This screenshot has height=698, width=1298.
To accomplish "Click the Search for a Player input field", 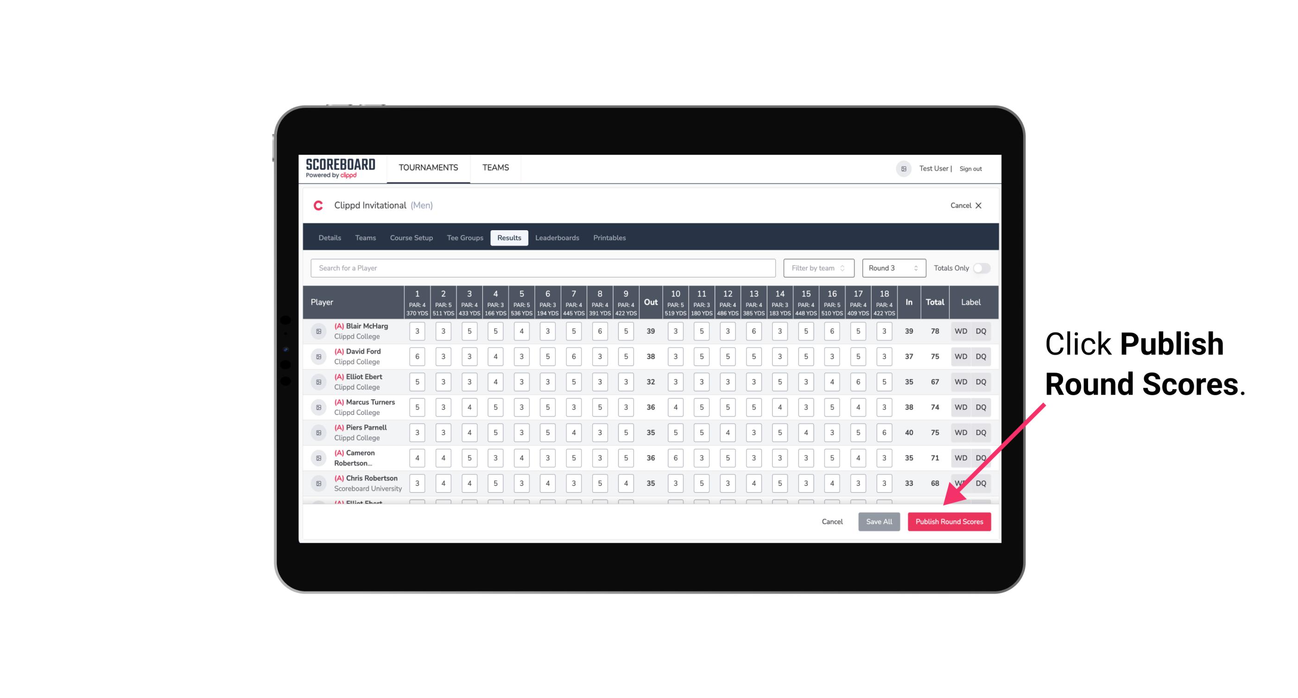I will 545,267.
